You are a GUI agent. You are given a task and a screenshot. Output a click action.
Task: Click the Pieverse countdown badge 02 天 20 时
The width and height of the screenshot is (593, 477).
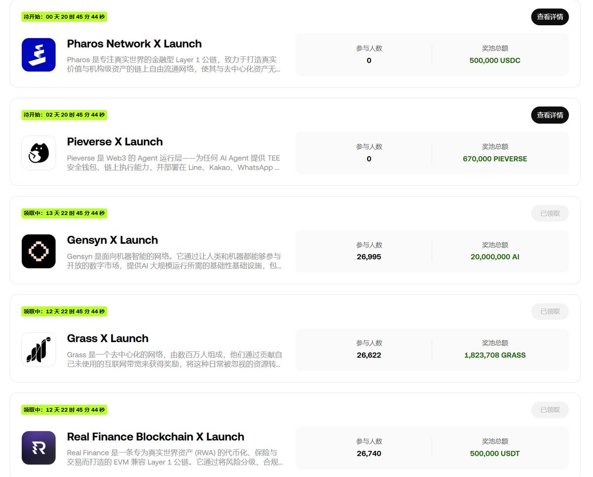tap(64, 115)
